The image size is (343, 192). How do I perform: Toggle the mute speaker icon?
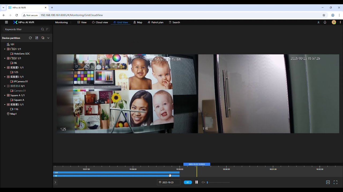coord(203,182)
